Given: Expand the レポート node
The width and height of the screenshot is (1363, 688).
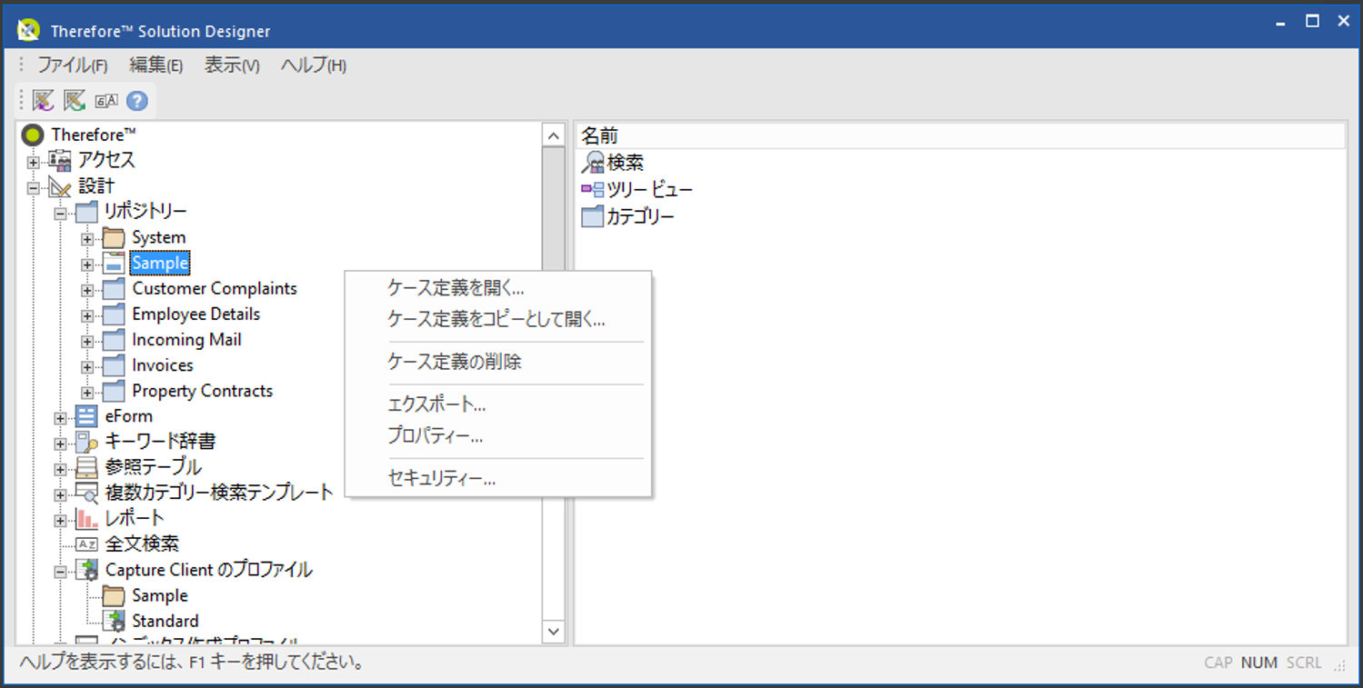Looking at the screenshot, I should tap(60, 520).
